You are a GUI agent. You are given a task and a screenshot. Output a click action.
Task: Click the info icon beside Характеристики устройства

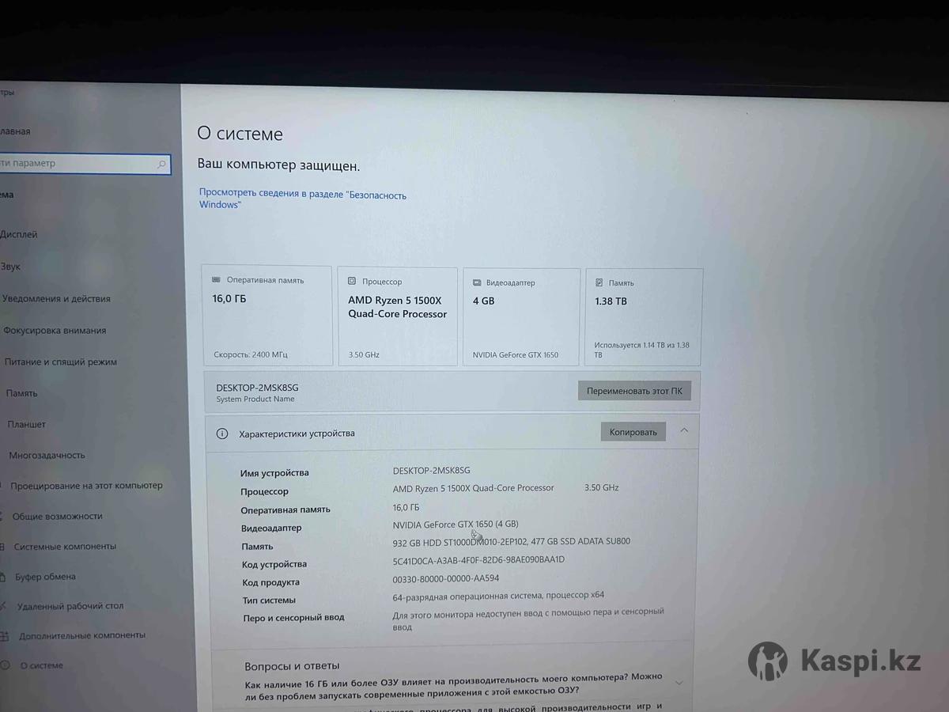pyautogui.click(x=222, y=434)
